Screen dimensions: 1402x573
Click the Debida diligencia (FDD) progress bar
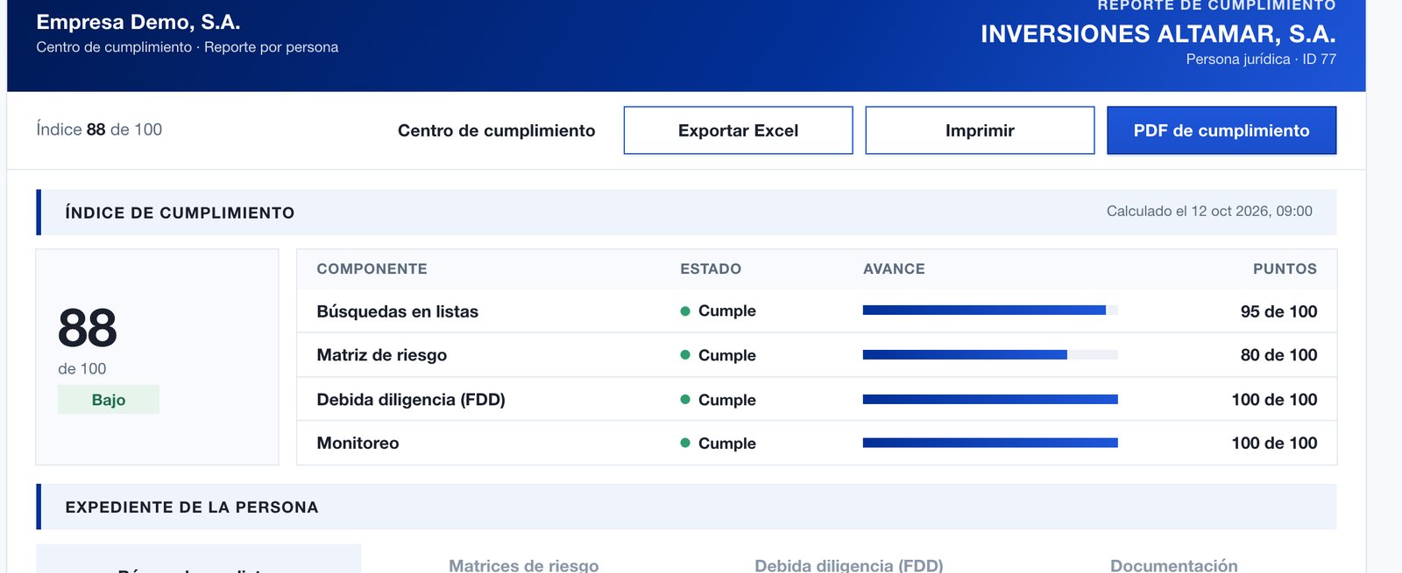click(x=990, y=399)
